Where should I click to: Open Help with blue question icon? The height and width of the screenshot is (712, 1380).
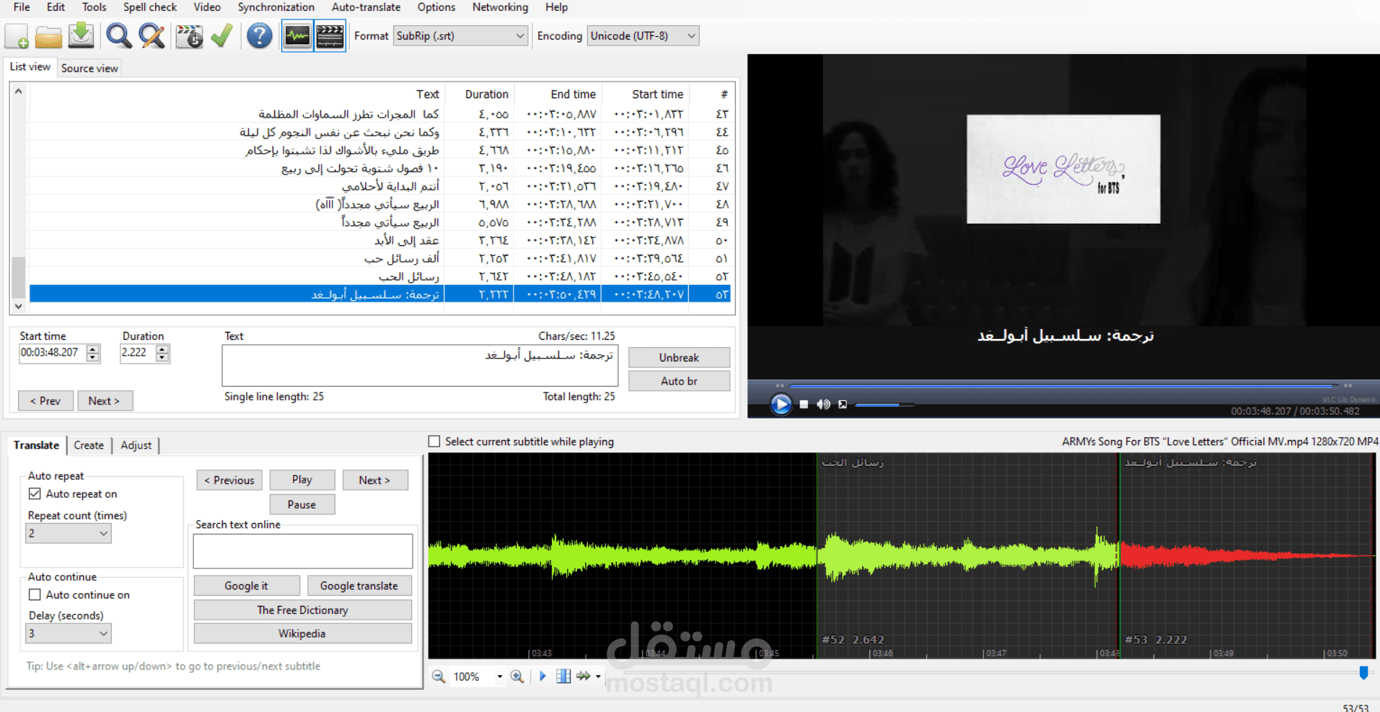pos(260,35)
